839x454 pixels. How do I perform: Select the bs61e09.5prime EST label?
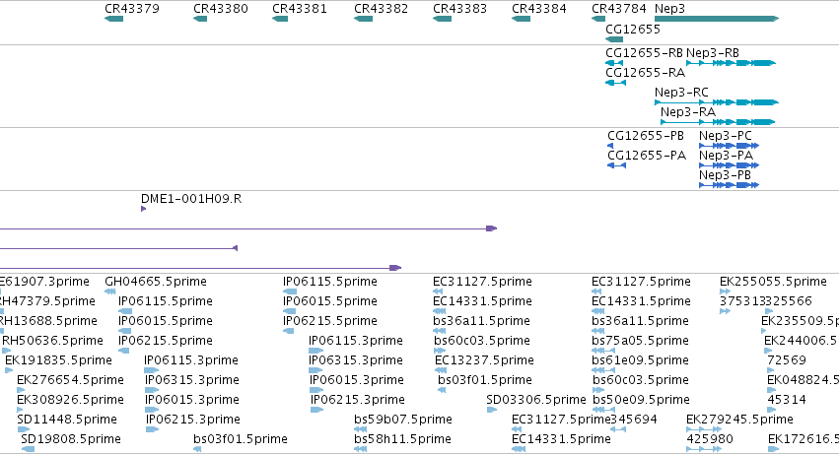point(640,359)
